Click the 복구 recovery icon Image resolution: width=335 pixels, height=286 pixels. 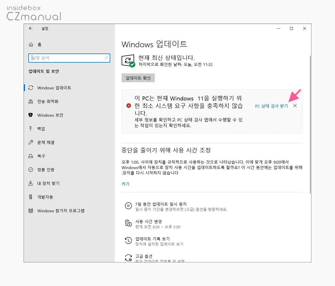31,156
